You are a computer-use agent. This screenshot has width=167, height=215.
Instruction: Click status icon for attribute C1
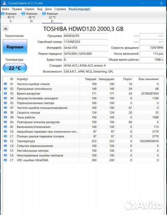(x=5, y=136)
